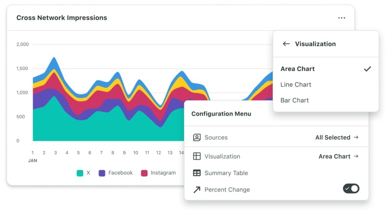
Task: Select Bar Chart from visualization list
Action: click(x=294, y=100)
